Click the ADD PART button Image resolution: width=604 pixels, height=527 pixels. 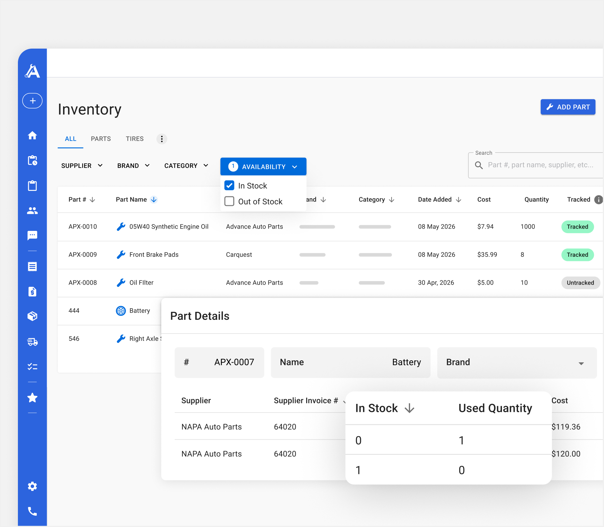point(568,107)
